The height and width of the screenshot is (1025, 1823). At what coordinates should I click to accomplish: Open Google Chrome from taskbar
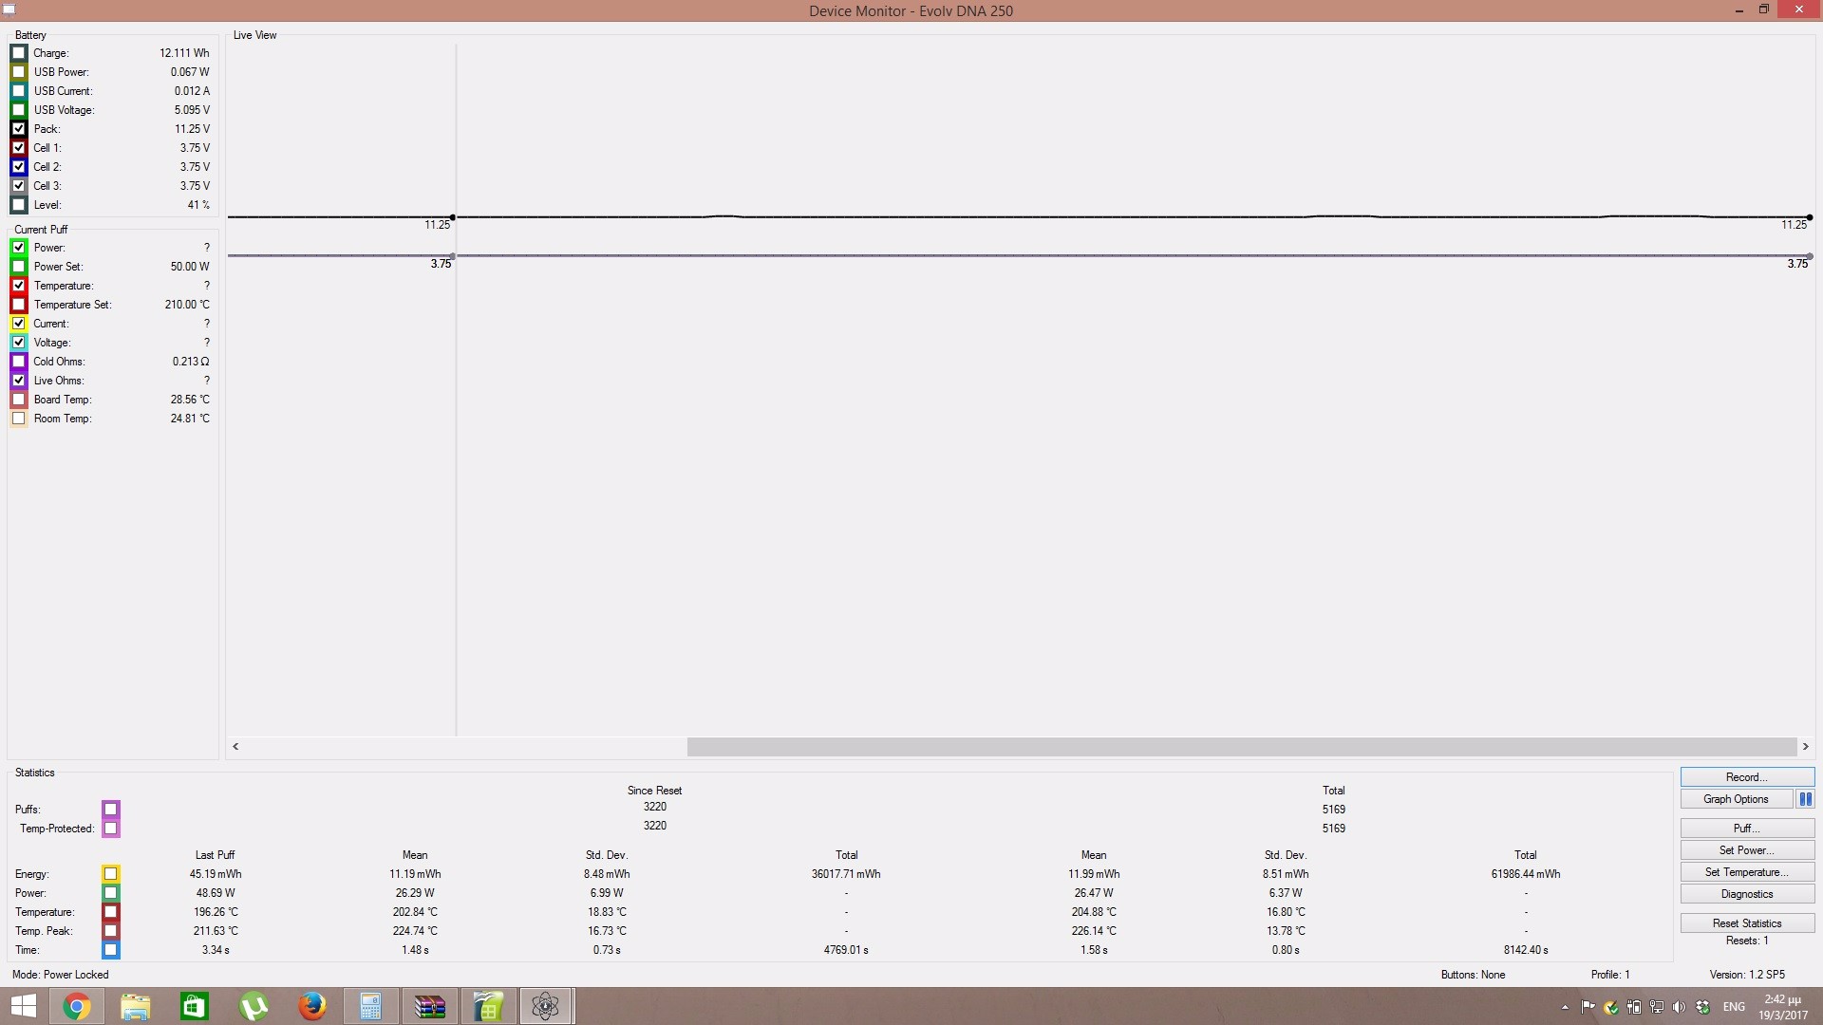tap(77, 1006)
